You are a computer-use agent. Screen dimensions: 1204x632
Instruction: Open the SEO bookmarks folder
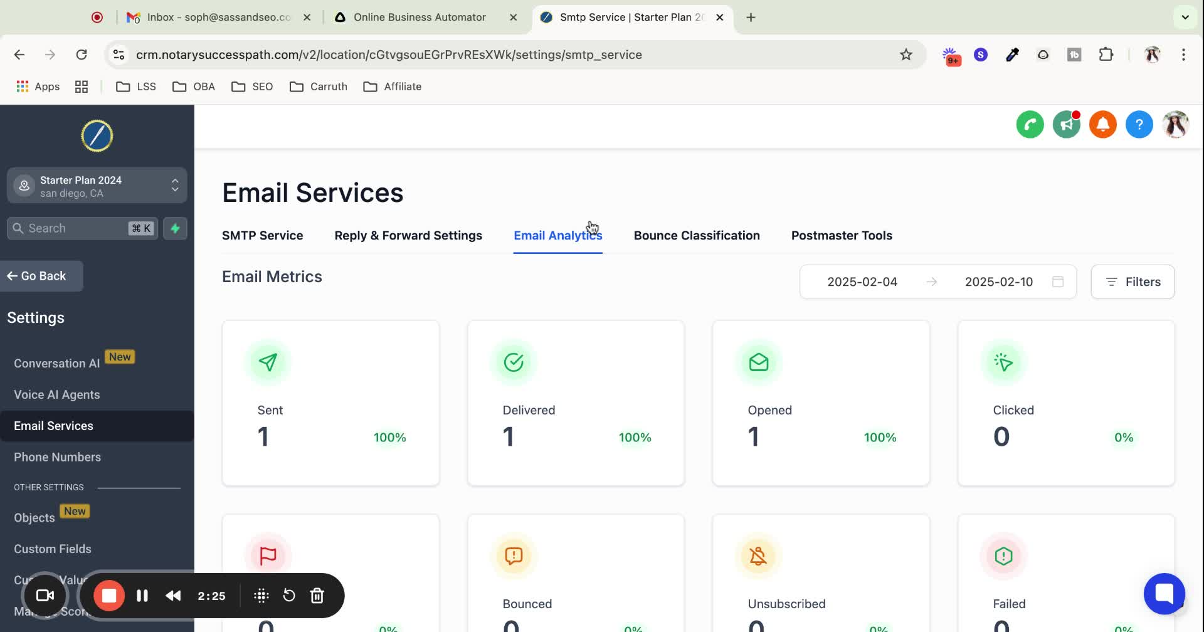click(252, 87)
